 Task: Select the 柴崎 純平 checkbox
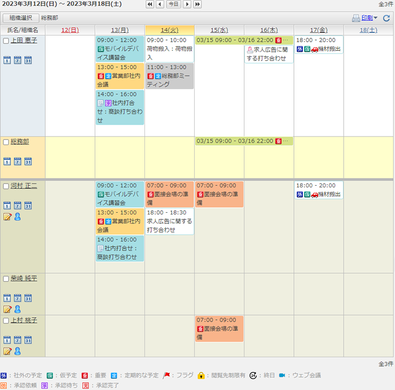(x=6, y=279)
